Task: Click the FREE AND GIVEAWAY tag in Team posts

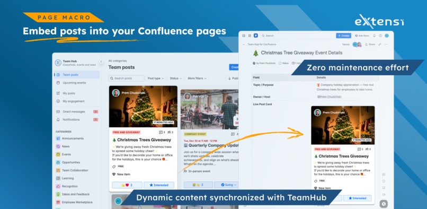Action: click(x=127, y=132)
